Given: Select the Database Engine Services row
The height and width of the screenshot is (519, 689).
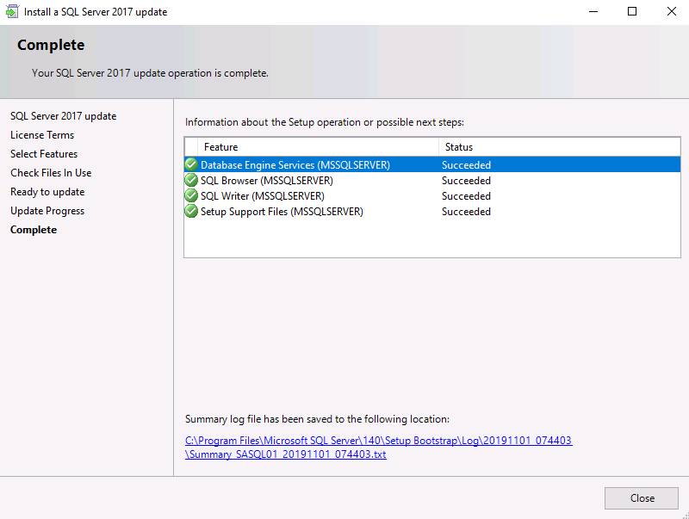Looking at the screenshot, I should point(432,164).
